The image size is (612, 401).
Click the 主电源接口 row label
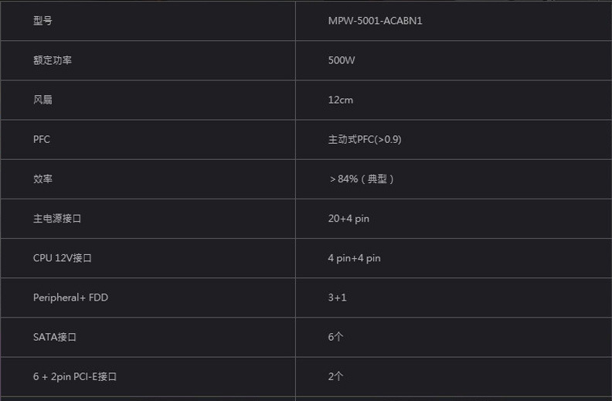coord(57,219)
